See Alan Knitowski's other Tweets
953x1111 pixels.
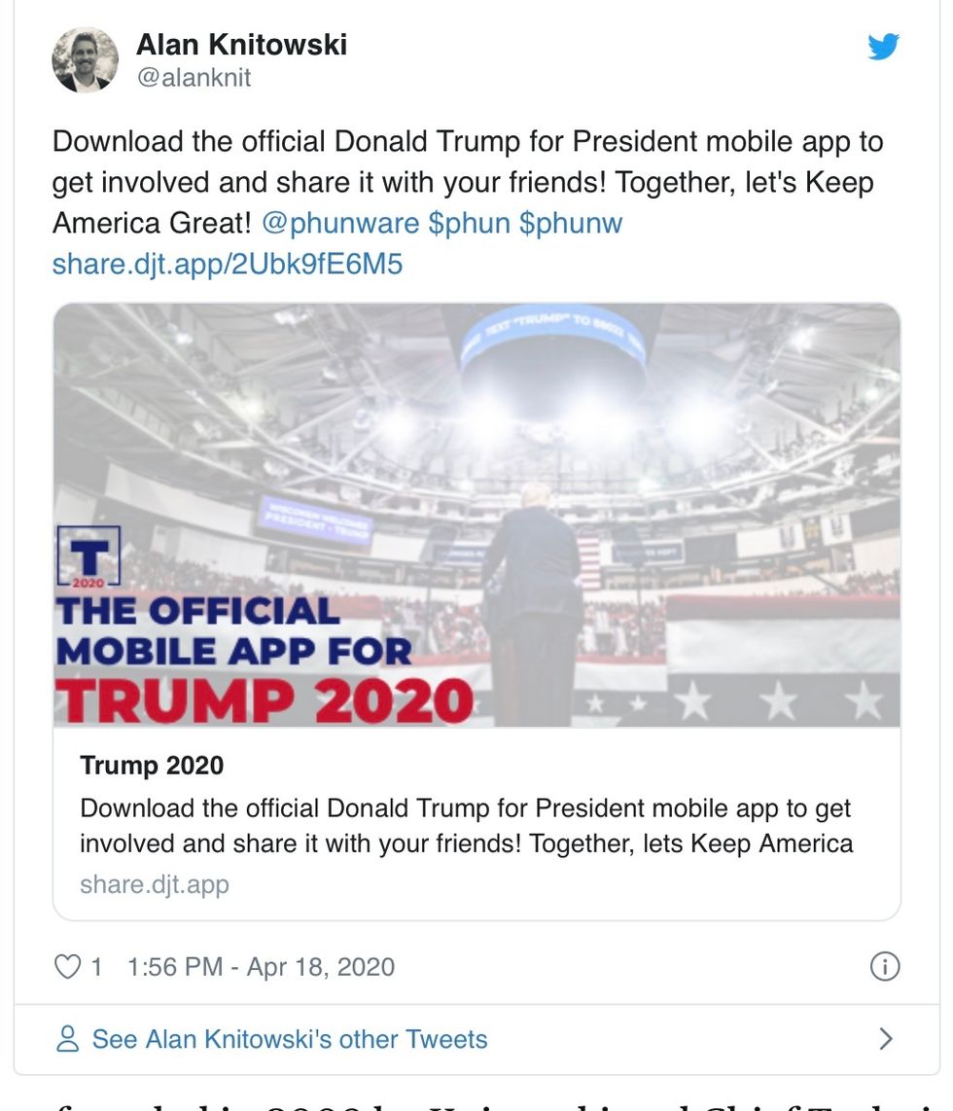(x=290, y=1039)
